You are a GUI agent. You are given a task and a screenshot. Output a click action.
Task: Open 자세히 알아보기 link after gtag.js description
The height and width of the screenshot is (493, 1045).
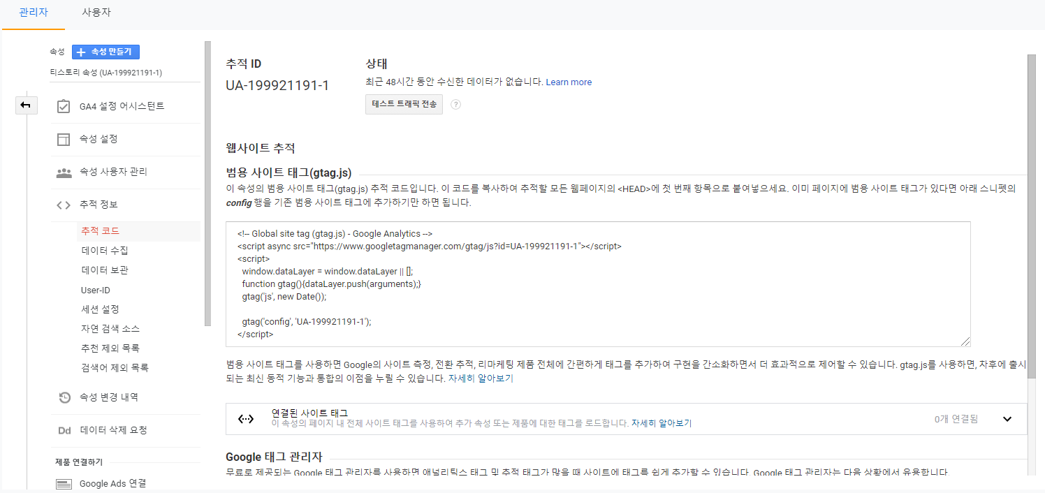click(x=481, y=379)
